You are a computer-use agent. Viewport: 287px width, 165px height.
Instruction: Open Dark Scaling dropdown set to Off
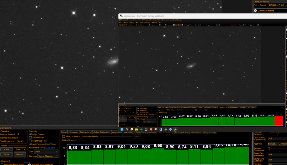pyautogui.click(x=277, y=138)
